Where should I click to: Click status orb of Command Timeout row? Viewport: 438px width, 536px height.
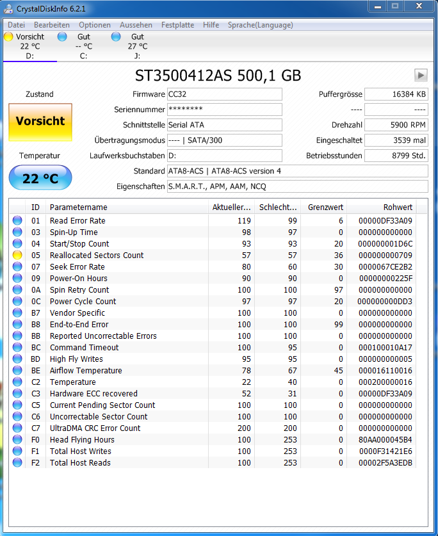[x=17, y=347]
